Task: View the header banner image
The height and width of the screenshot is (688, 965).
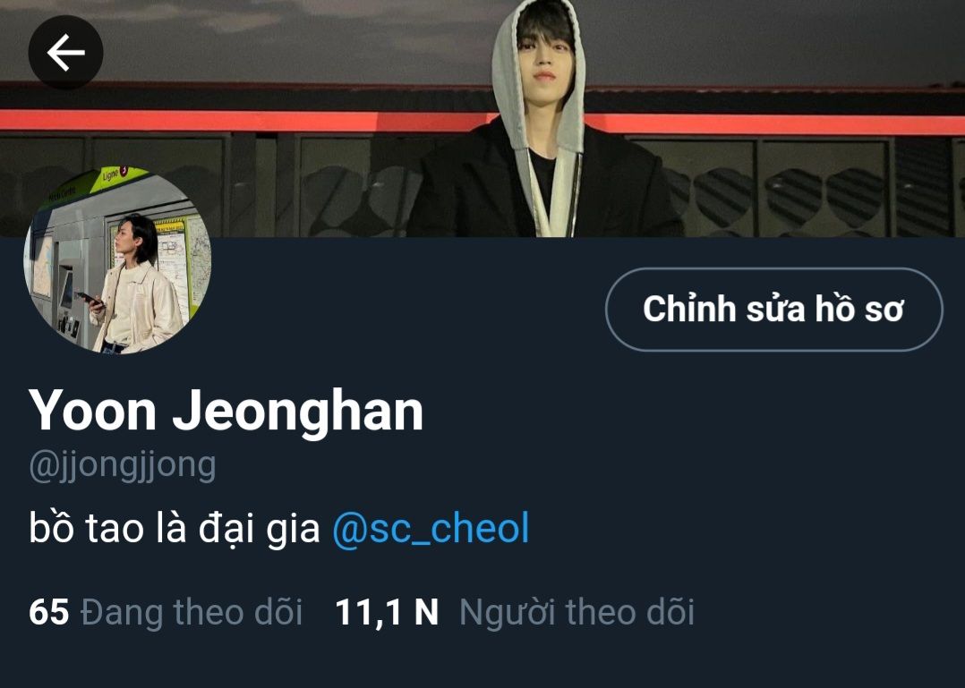Action: pos(482,119)
